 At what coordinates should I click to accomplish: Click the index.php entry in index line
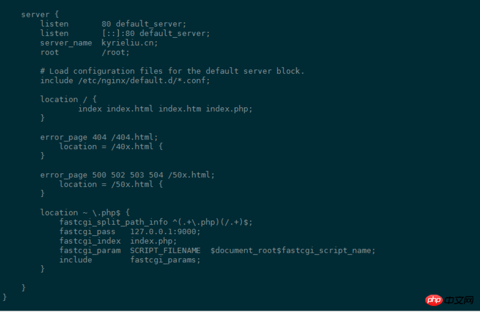click(229, 109)
